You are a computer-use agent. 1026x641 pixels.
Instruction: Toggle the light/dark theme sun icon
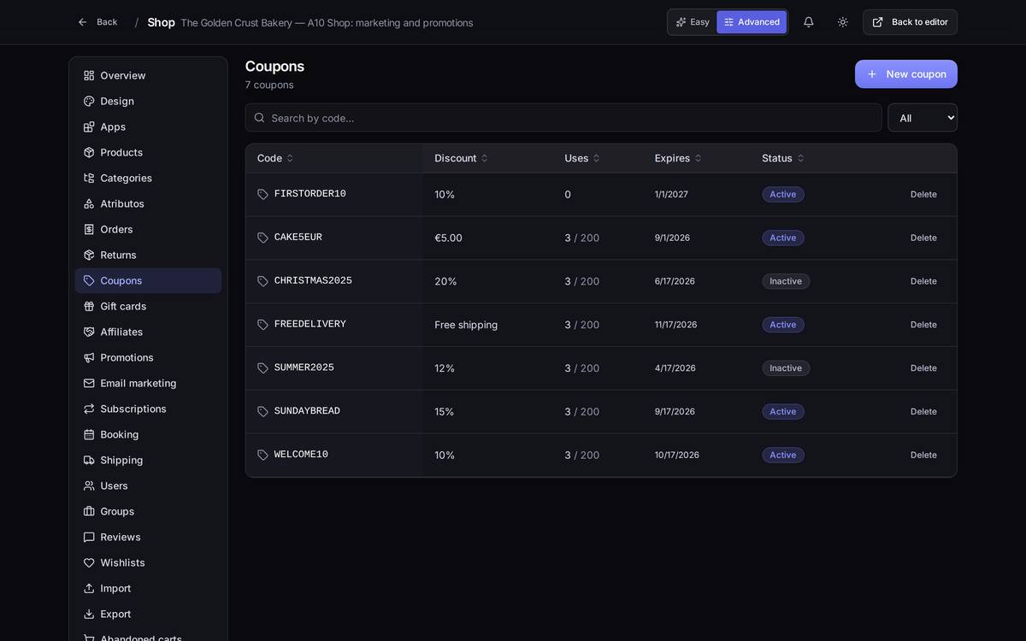(x=843, y=22)
